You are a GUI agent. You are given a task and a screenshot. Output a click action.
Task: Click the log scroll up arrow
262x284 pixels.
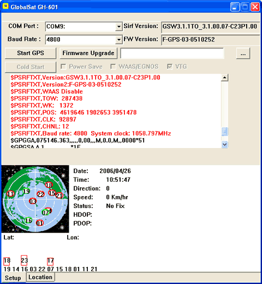225,78
